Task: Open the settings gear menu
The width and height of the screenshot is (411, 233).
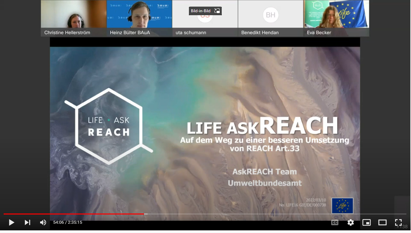Action: [x=351, y=222]
